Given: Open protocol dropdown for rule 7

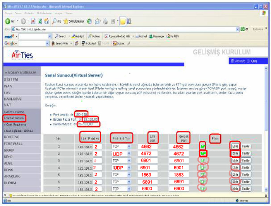Looking at the screenshot, I should coord(129,189).
